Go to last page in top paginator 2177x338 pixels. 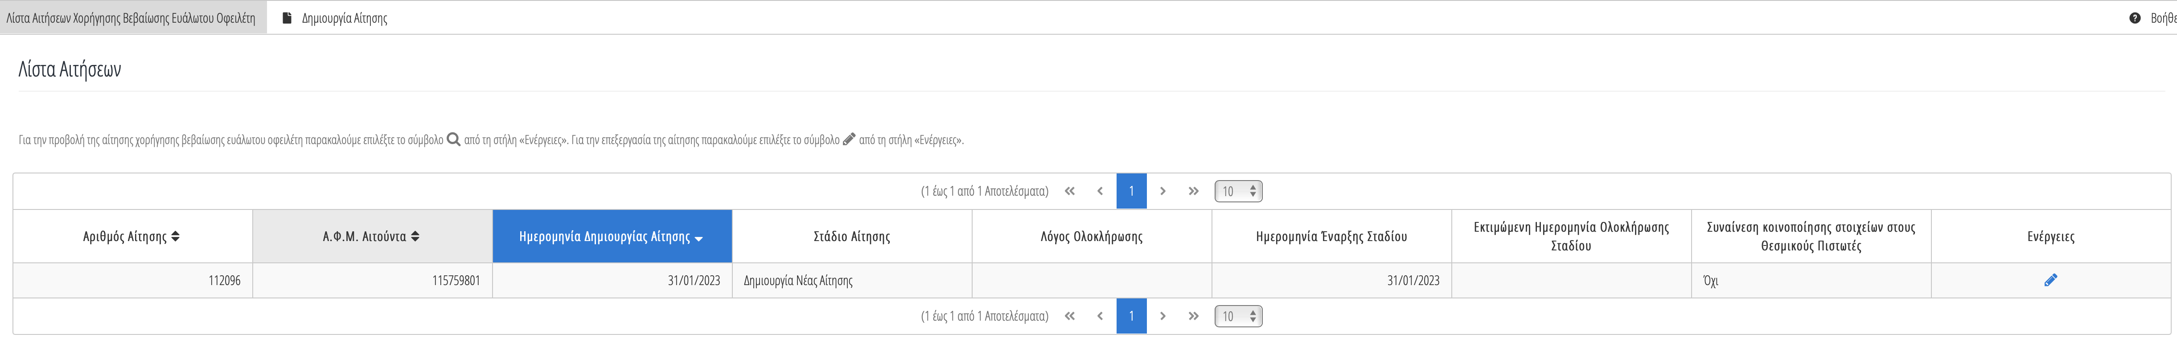pos(1193,191)
